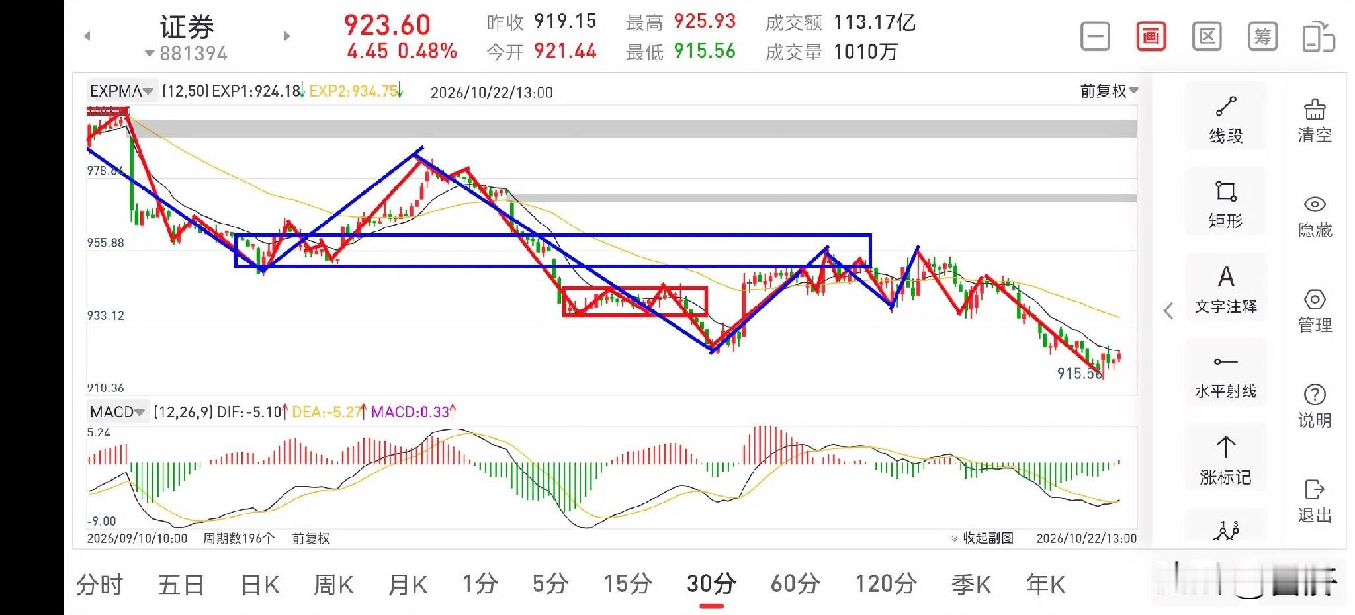Open the MACD indicator dropdown
The image size is (1355, 615).
tap(118, 412)
